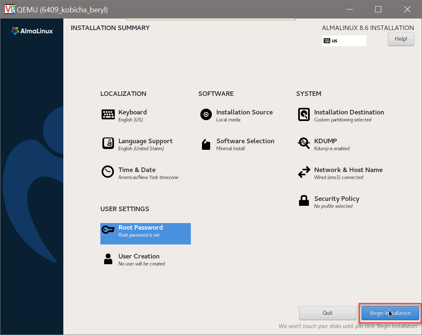Close the QEMU window

pyautogui.click(x=407, y=9)
